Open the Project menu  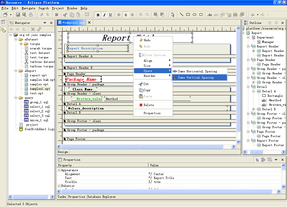coord(58,8)
